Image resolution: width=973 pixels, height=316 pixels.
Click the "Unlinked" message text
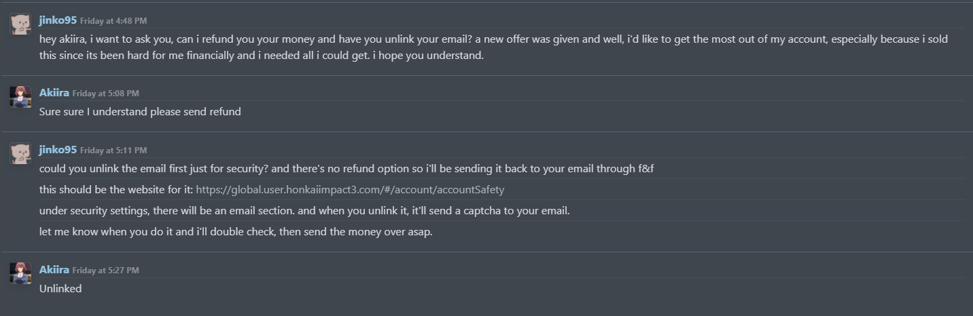coord(60,289)
